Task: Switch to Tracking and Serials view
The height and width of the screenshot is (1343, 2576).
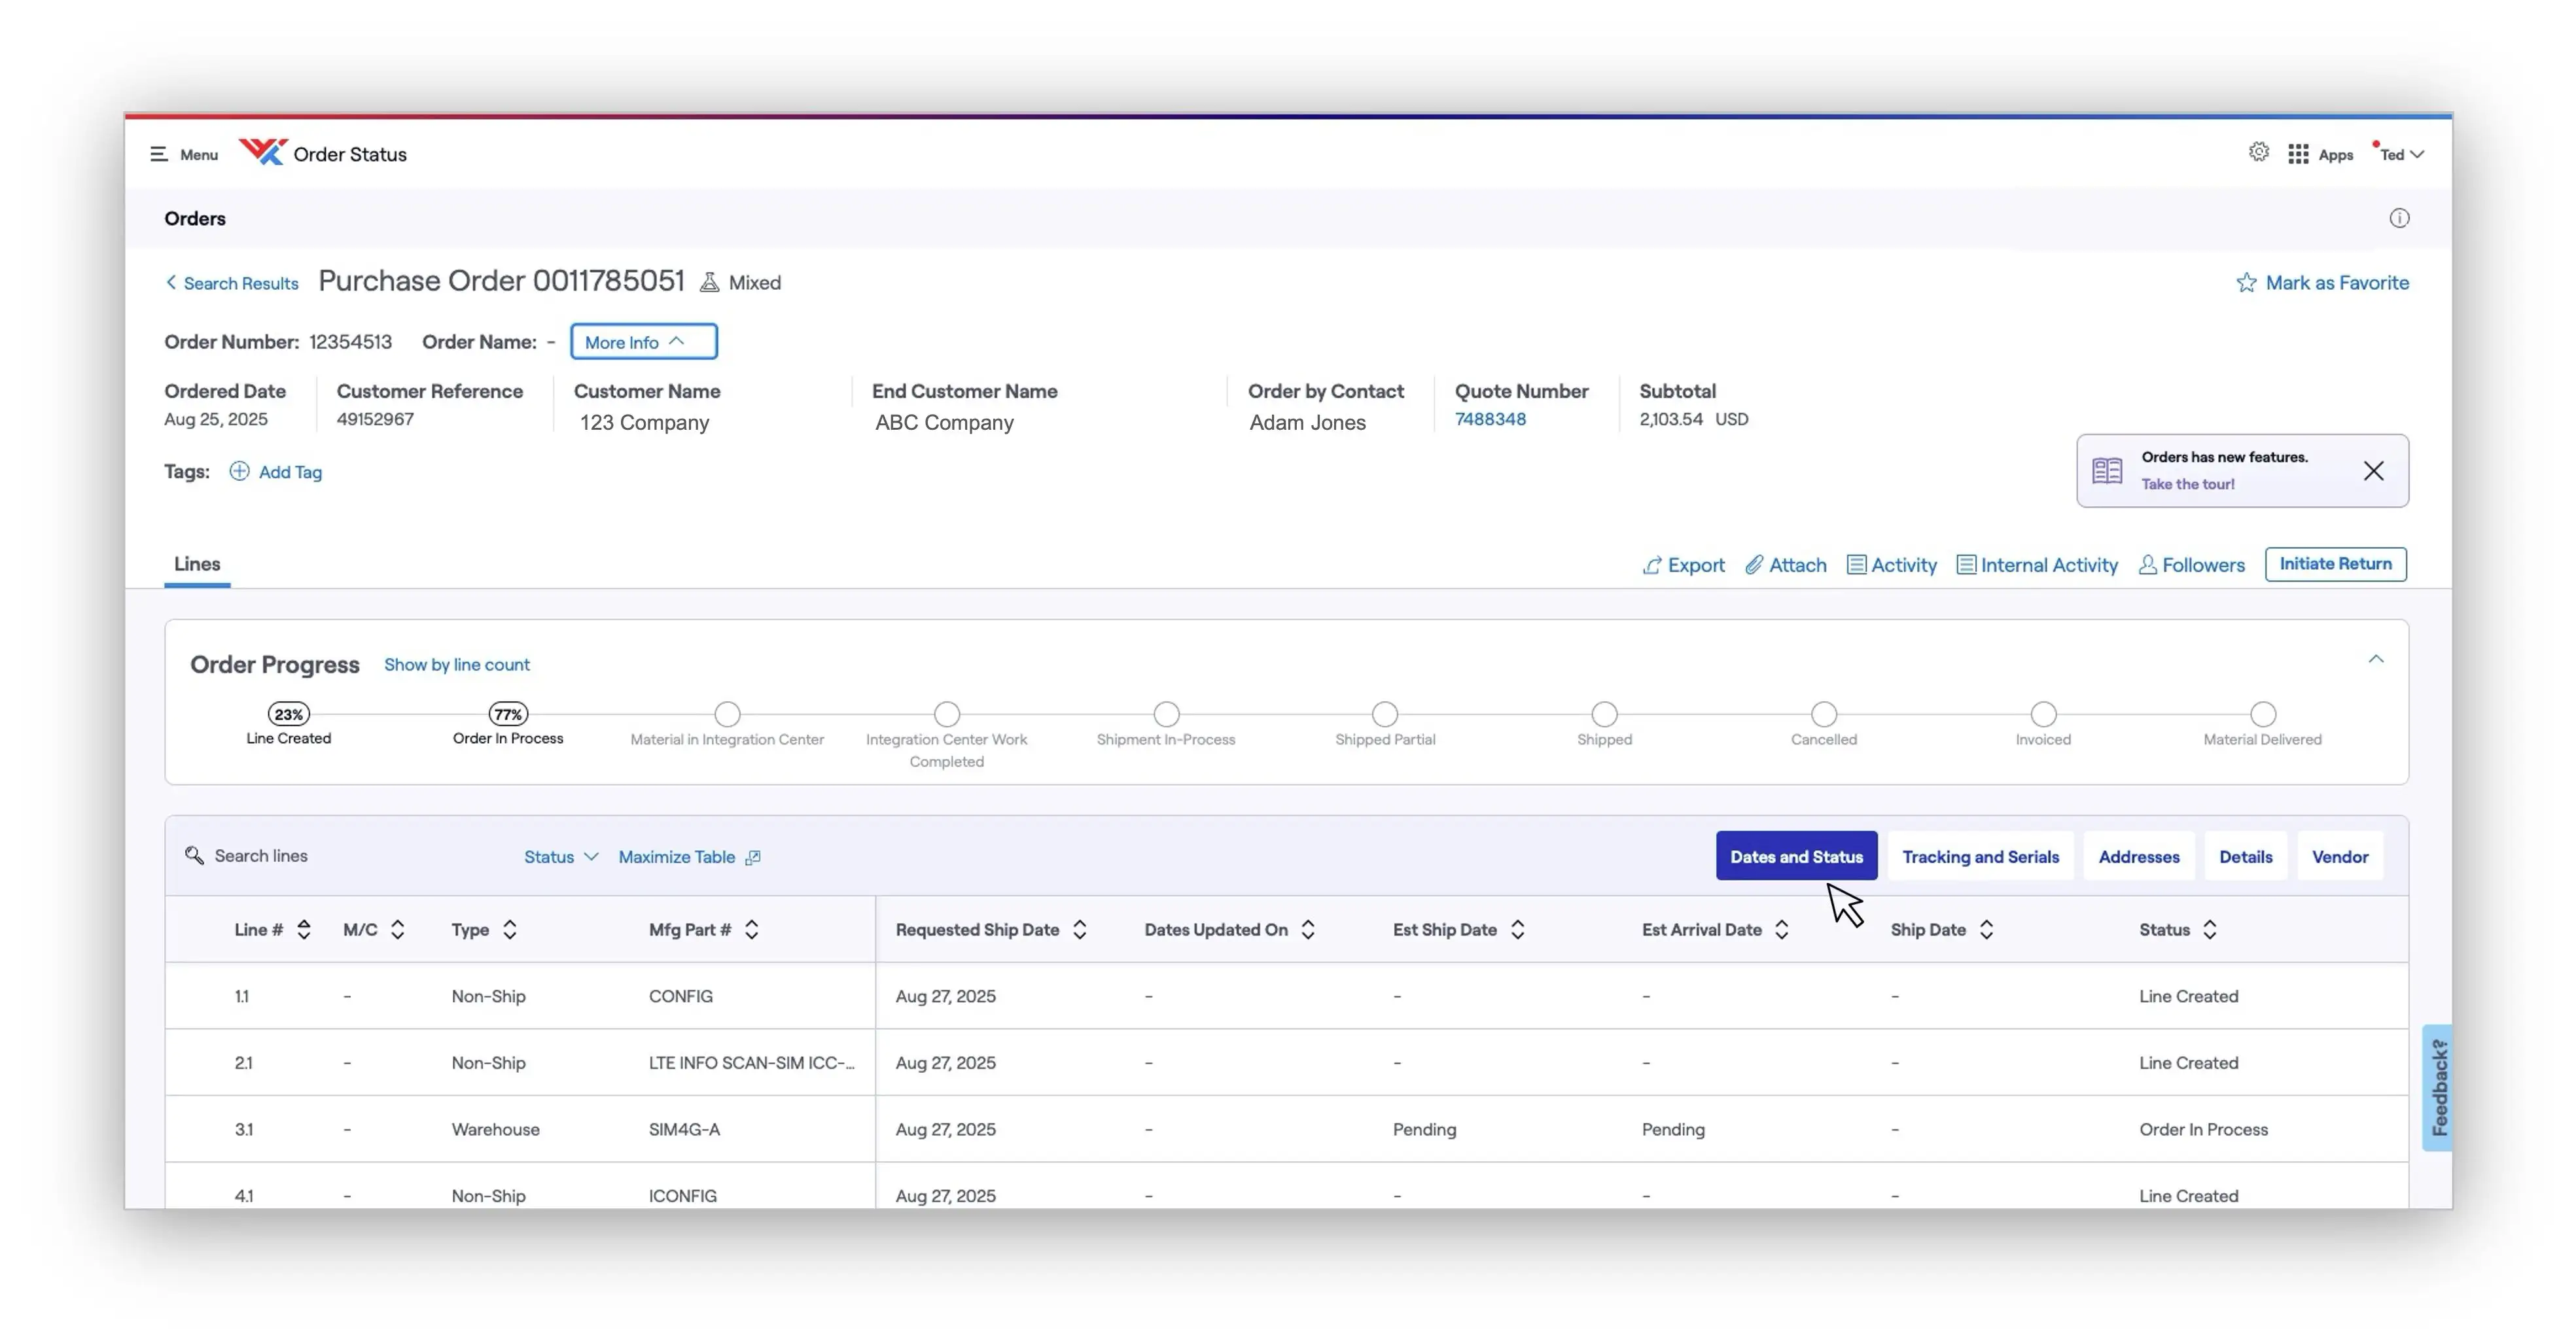Action: pyautogui.click(x=1980, y=857)
